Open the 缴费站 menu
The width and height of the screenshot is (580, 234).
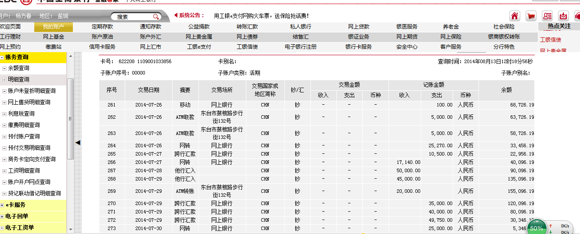click(x=54, y=47)
